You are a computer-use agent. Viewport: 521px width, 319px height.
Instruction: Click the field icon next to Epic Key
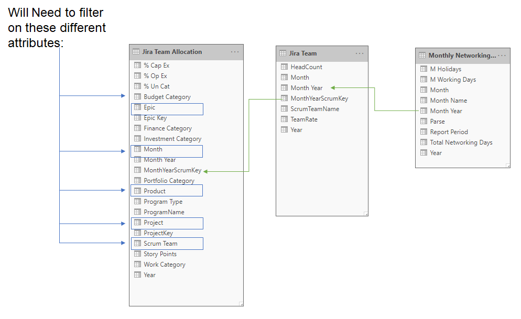point(137,117)
